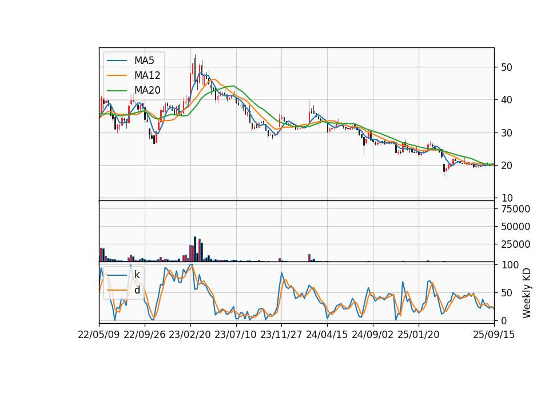549x394 pixels.
Task: Click the d legend label in KD panel
Action: coord(137,290)
